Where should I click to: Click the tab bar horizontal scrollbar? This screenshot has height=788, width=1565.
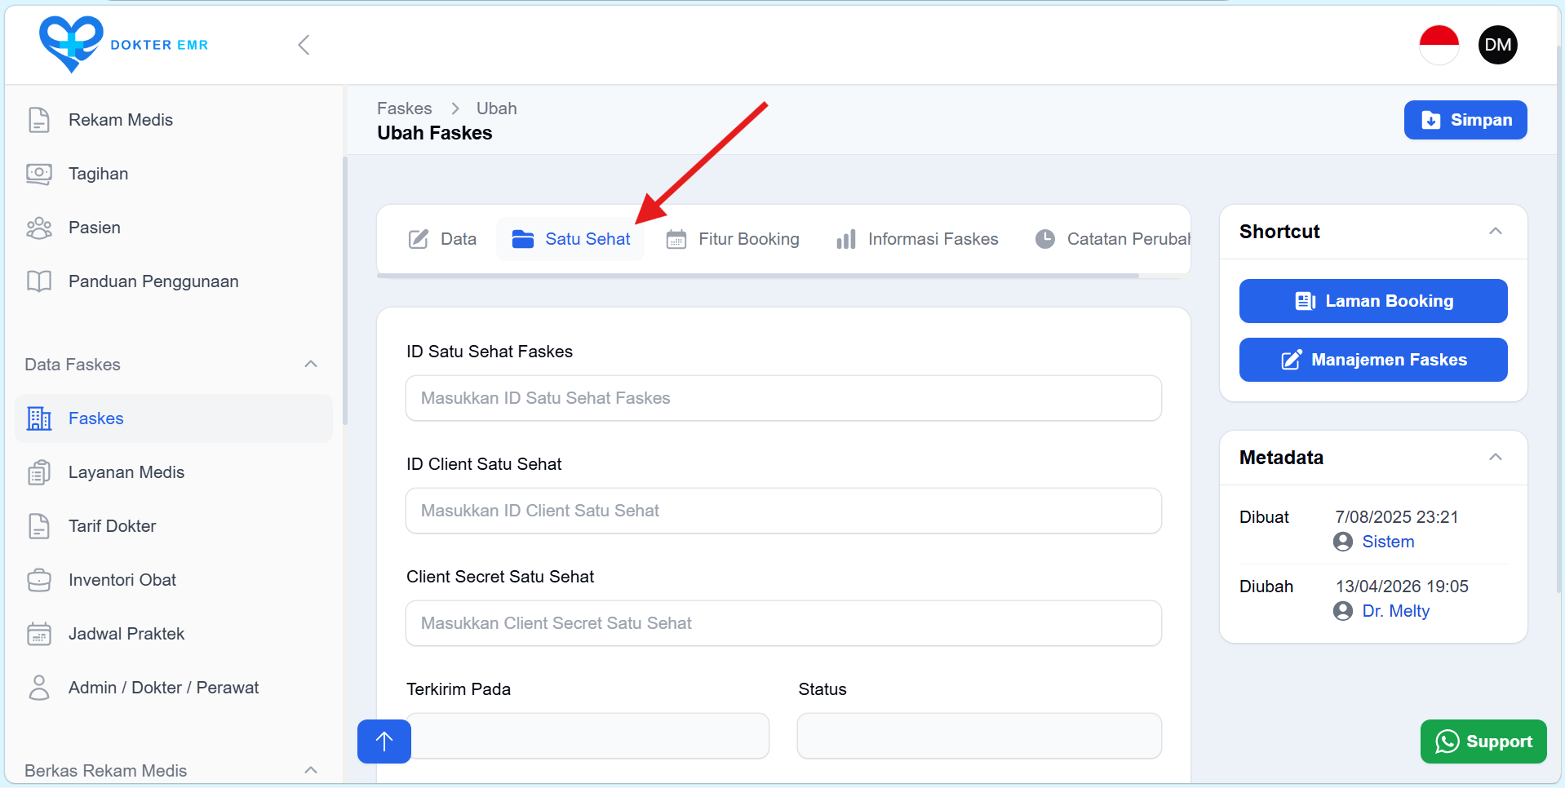pos(758,276)
